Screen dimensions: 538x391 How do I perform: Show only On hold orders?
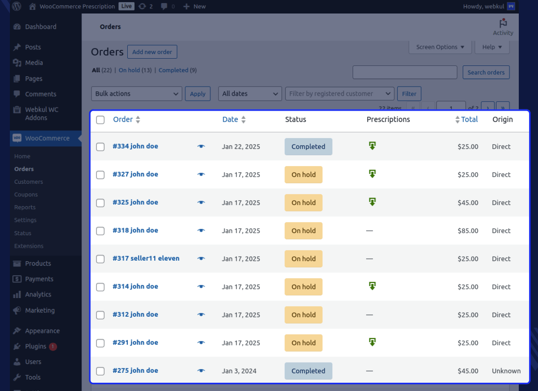tap(129, 70)
